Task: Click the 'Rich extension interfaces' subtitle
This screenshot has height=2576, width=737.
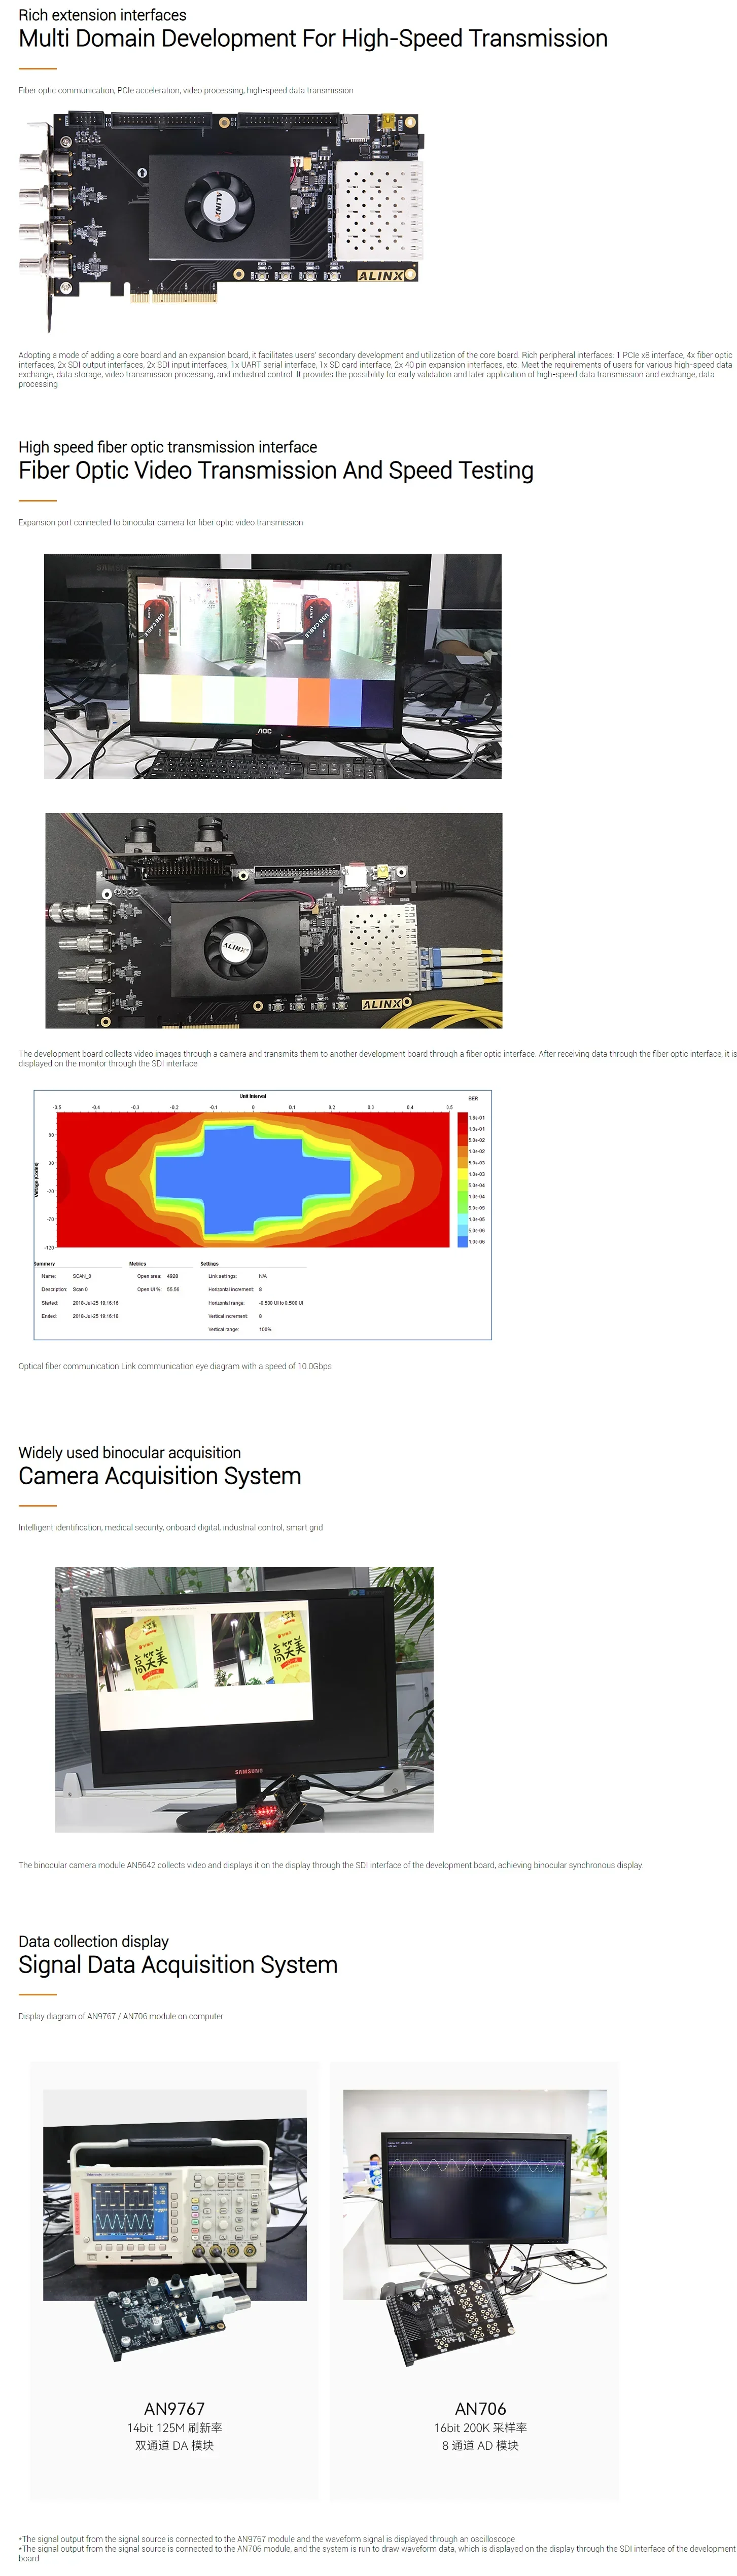Action: [x=102, y=15]
